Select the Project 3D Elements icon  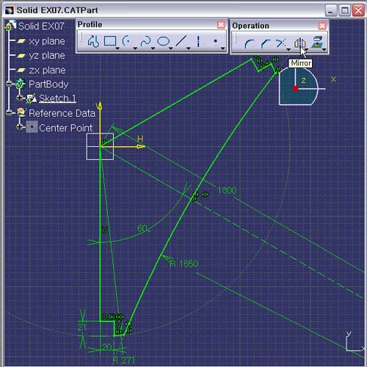pyautogui.click(x=317, y=42)
